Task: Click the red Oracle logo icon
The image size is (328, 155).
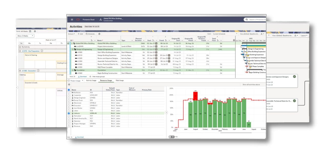Action: (x=78, y=19)
